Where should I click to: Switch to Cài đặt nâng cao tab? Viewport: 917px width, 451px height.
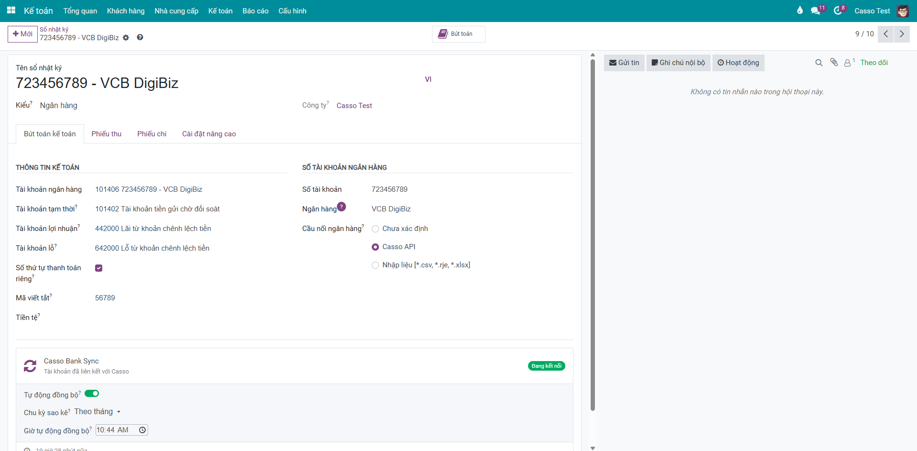(209, 134)
